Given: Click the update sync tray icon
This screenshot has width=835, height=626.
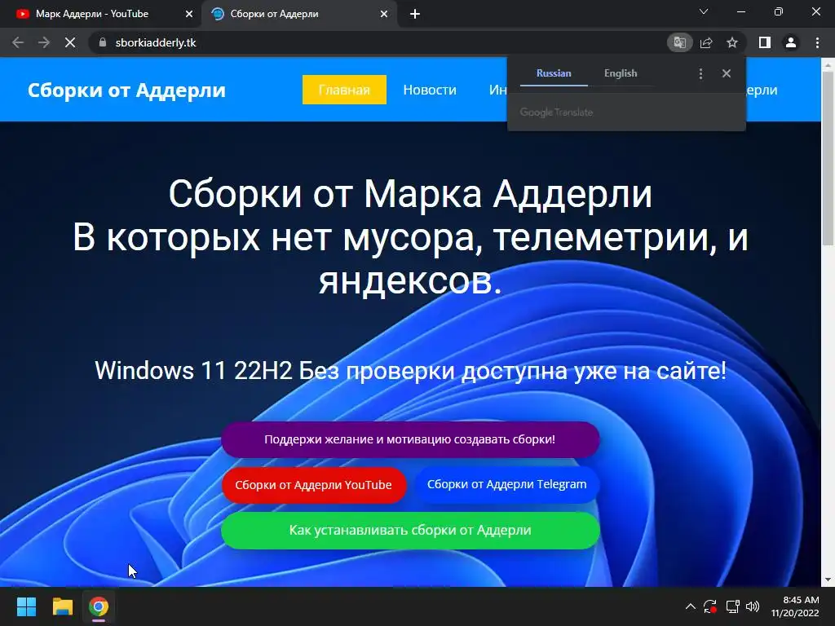Looking at the screenshot, I should [x=710, y=606].
